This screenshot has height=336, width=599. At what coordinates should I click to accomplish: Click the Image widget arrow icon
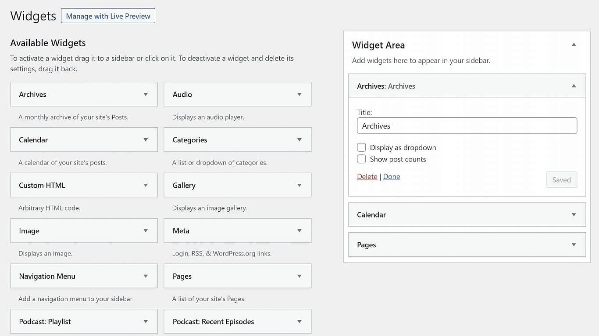pos(146,231)
